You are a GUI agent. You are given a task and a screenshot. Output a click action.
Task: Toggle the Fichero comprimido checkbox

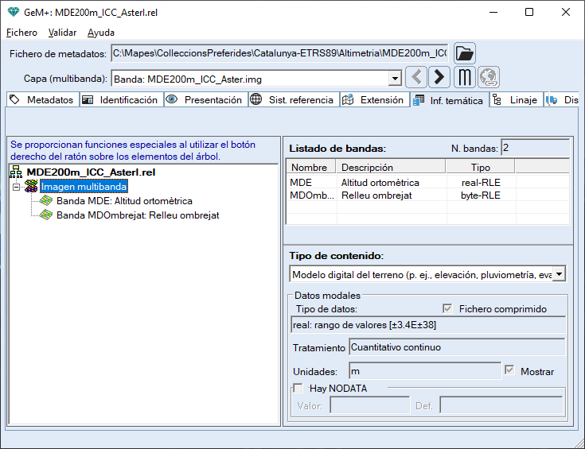(447, 308)
